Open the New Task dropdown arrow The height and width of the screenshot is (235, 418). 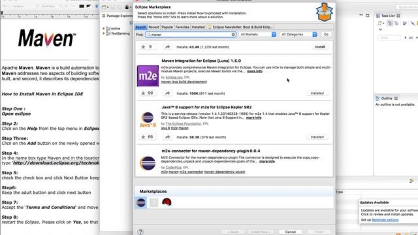pyautogui.click(x=383, y=23)
